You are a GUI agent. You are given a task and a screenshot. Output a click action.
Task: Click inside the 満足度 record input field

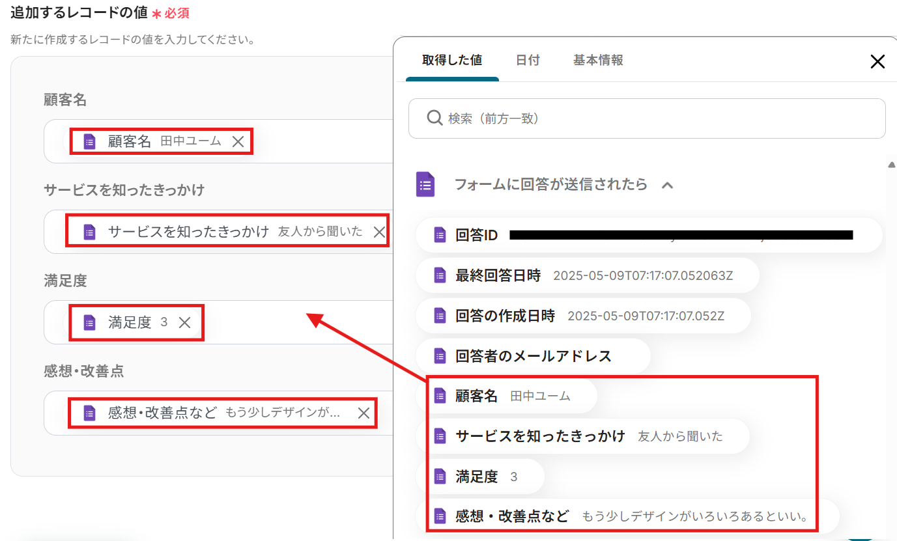[293, 323]
